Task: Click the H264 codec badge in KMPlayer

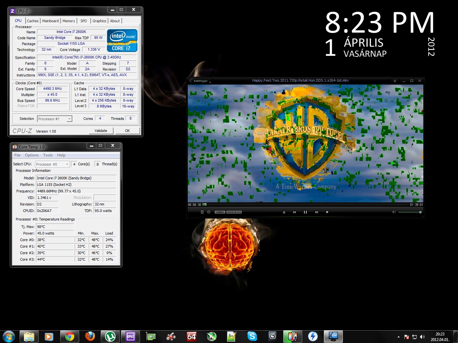Action: (x=220, y=212)
